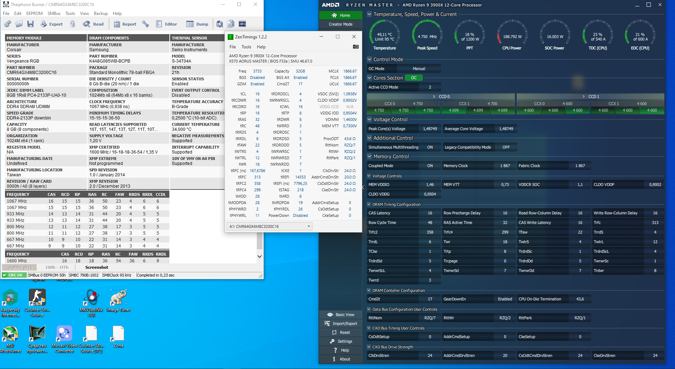Open the Editor in Thaiphoon toolbar

[x=166, y=24]
